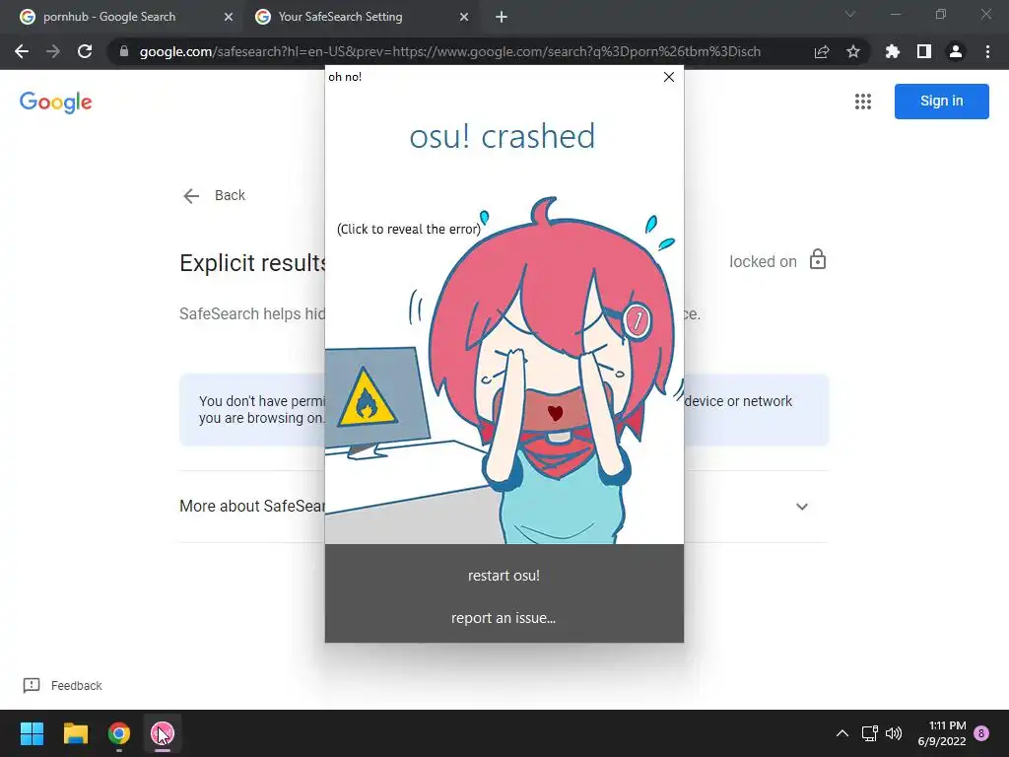Go back in Chrome browser history

tap(22, 51)
